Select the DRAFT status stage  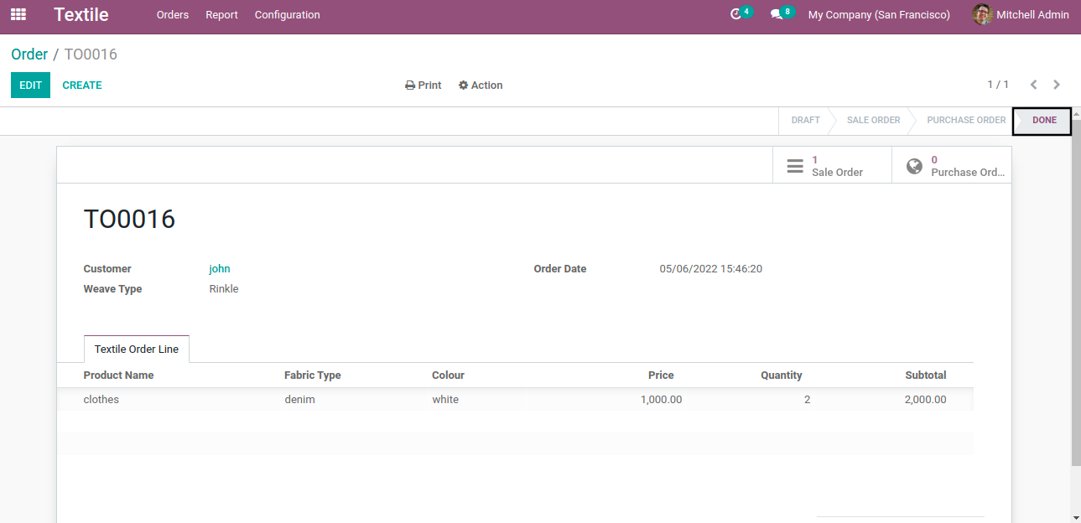pyautogui.click(x=805, y=120)
